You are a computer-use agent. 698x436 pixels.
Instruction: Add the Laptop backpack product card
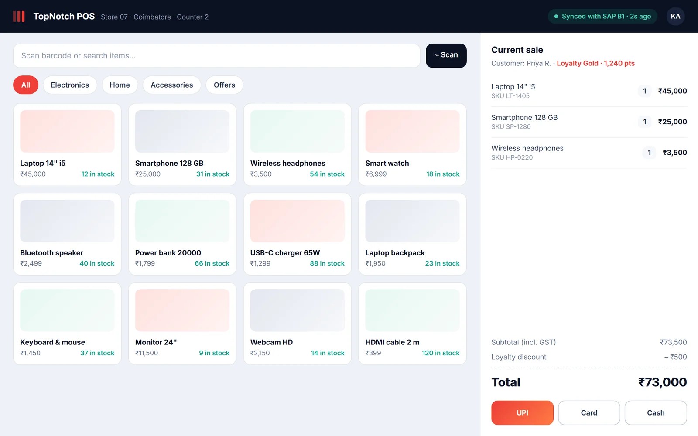(x=412, y=234)
